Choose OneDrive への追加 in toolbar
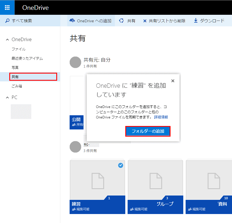 pos(91,21)
